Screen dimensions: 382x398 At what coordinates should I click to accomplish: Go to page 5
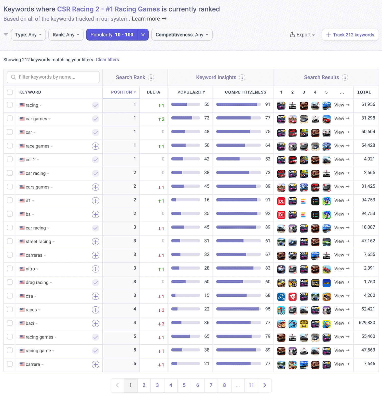184,385
